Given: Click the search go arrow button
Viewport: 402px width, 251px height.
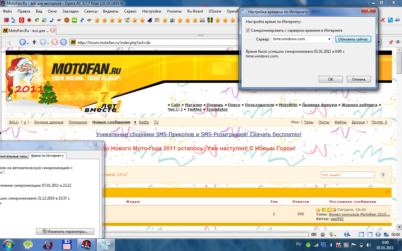Looking at the screenshot, I should (x=383, y=175).
